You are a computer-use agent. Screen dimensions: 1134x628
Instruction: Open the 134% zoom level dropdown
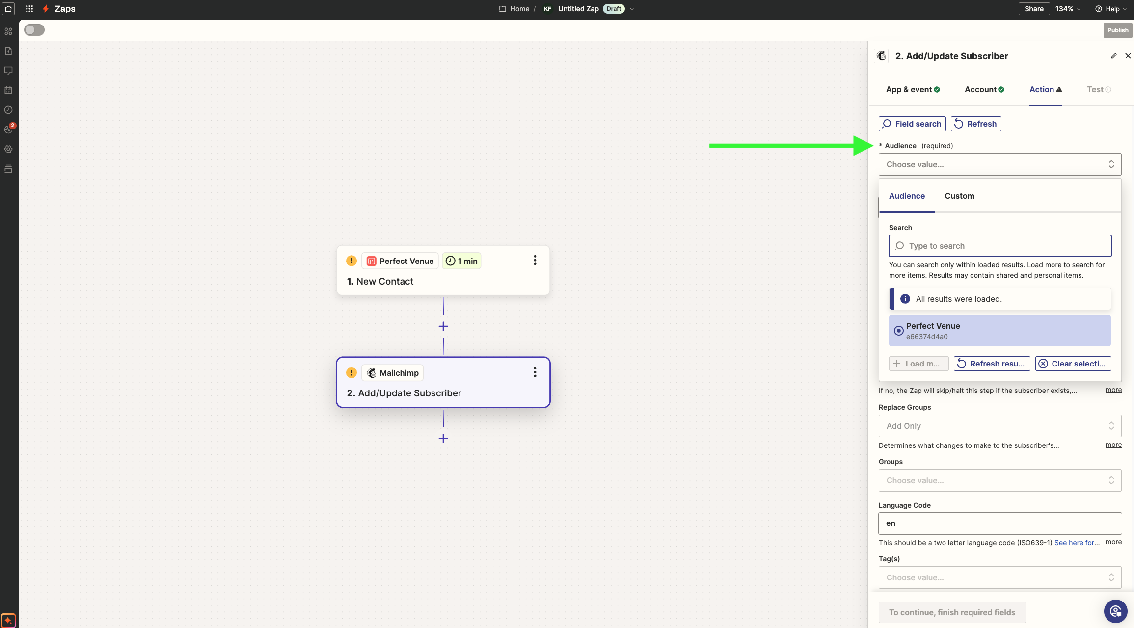point(1068,9)
